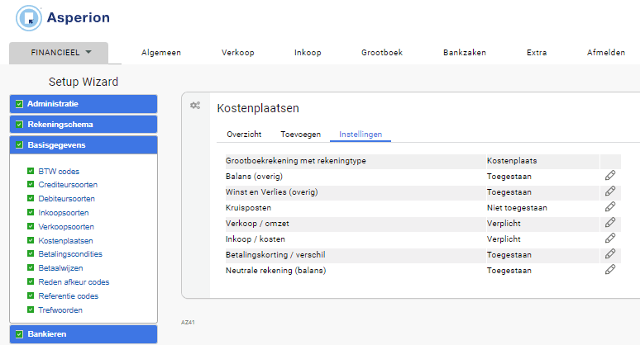This screenshot has width=640, height=345.
Task: Open the BTW codes link
Action: (x=59, y=172)
